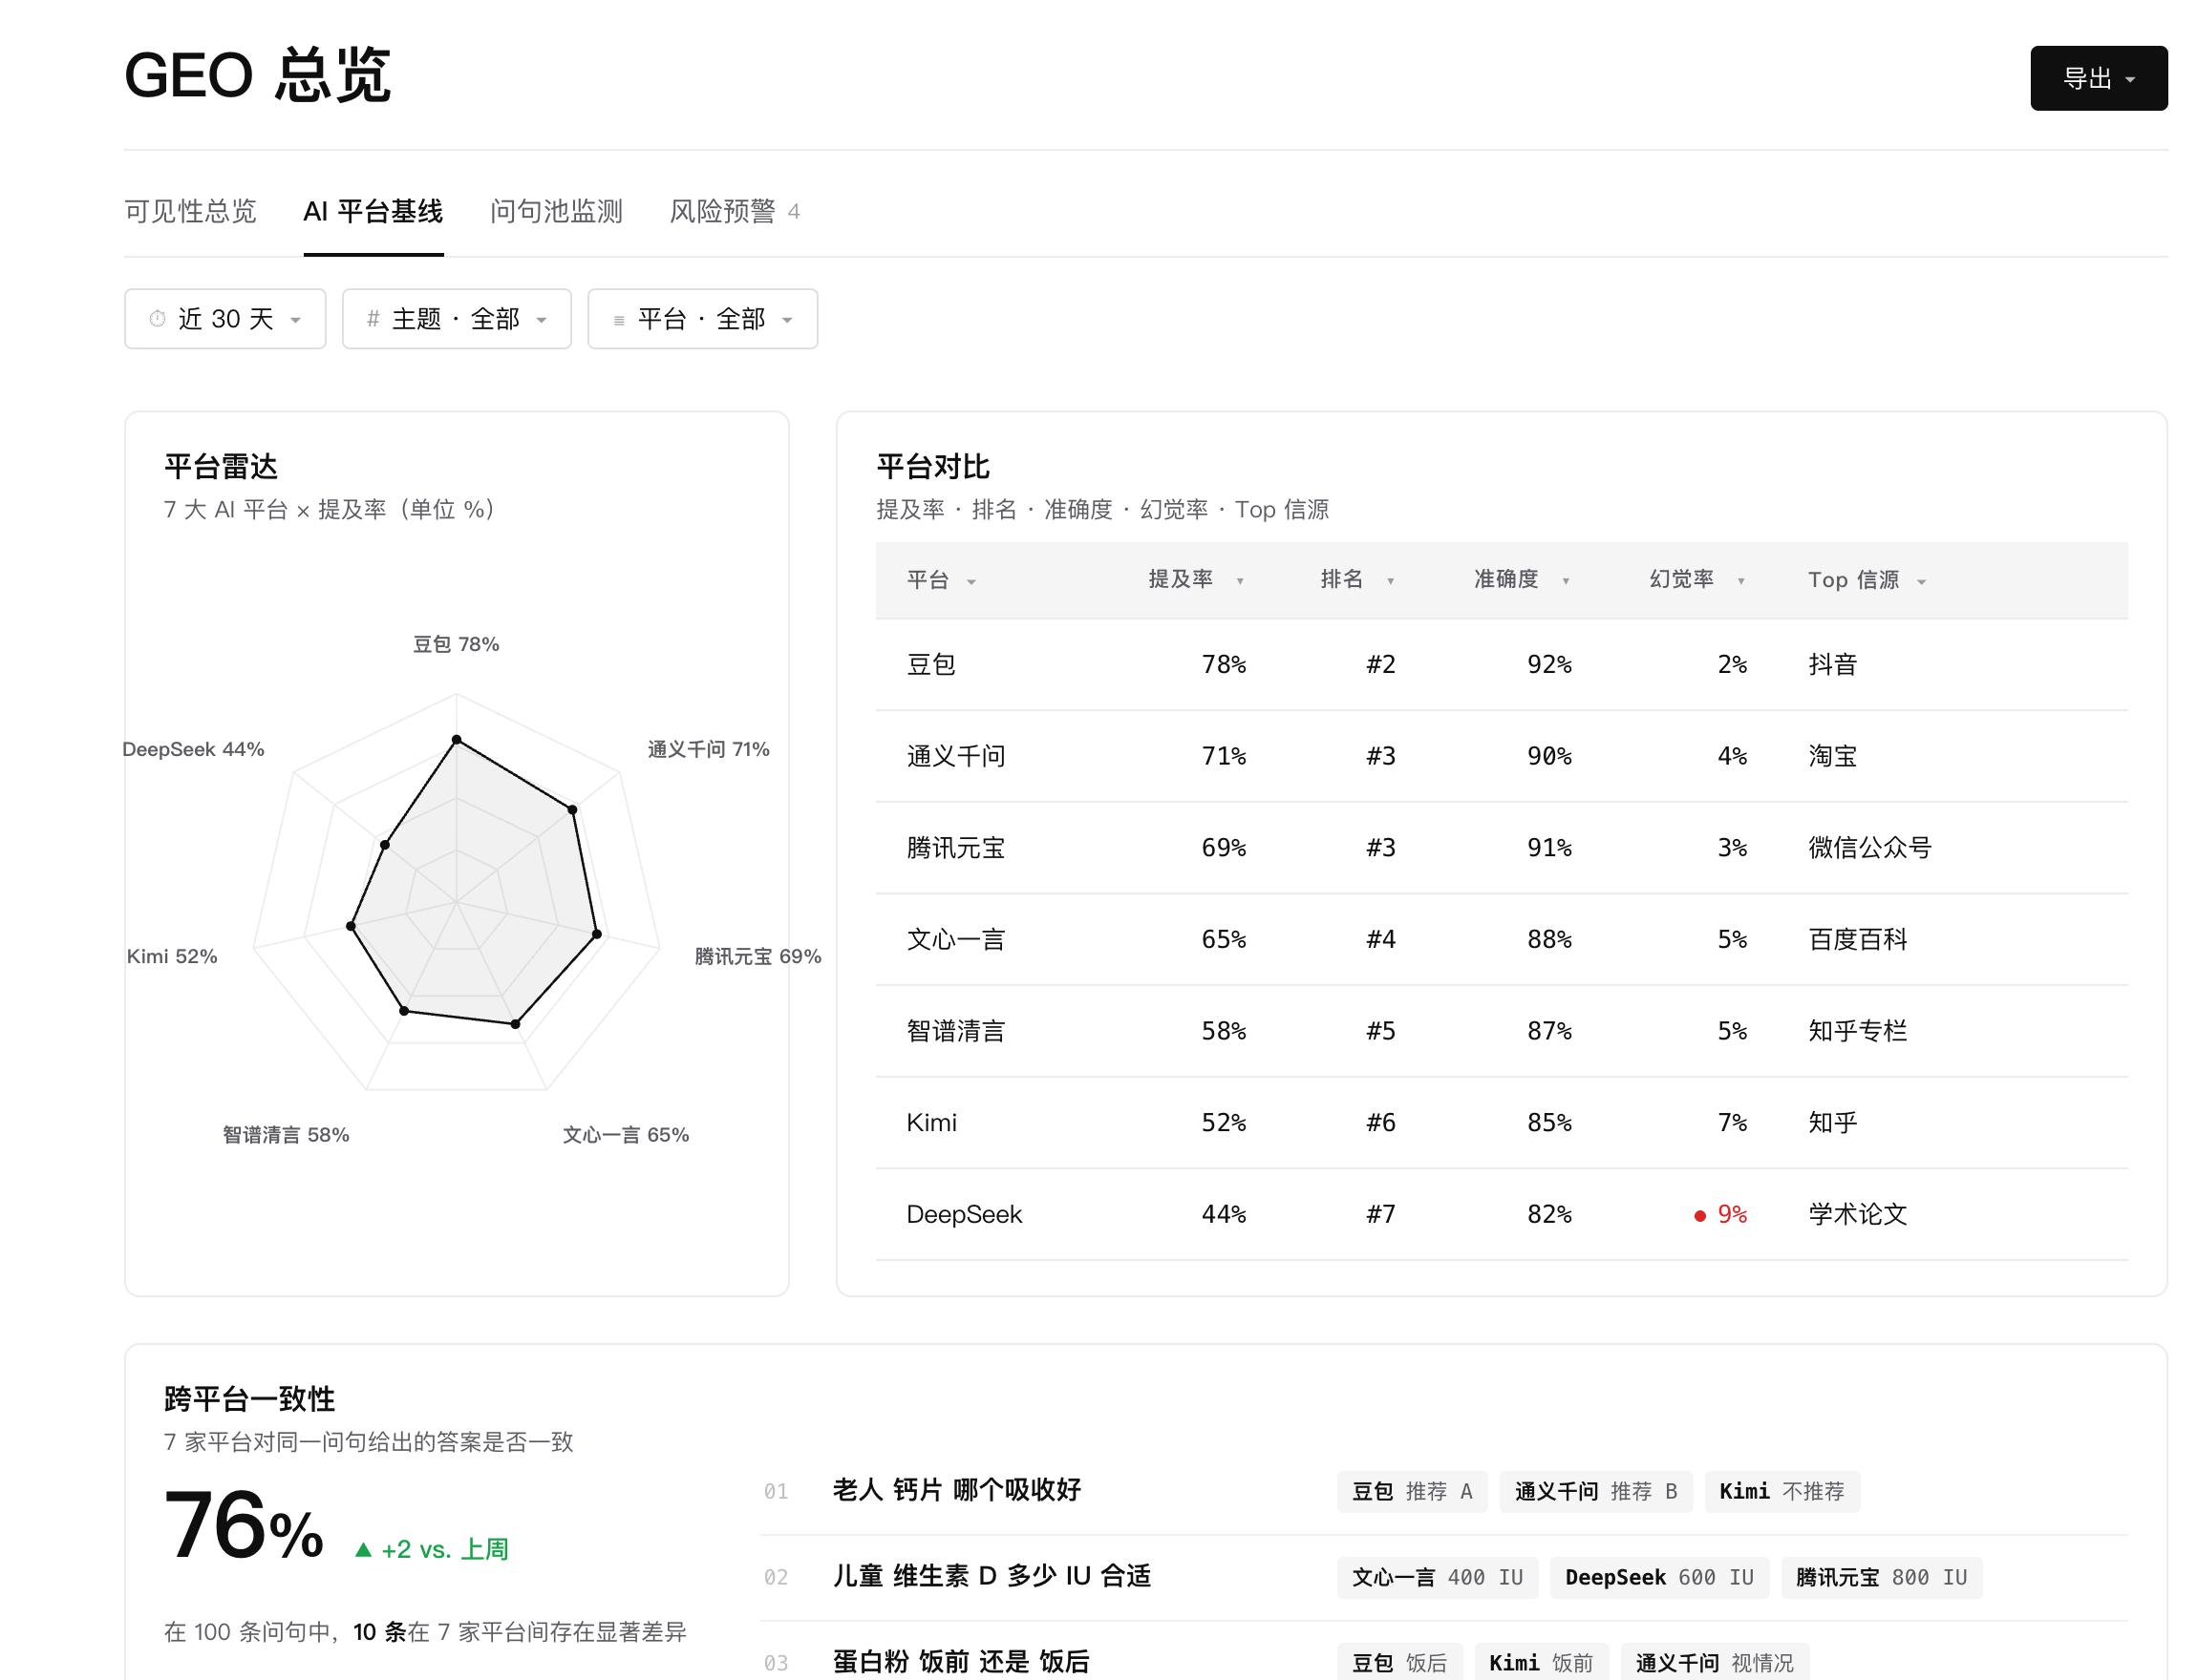Screen dimensions: 2197x1680
Task: Open the 导出 export dropdown button
Action: pyautogui.click(x=2097, y=78)
